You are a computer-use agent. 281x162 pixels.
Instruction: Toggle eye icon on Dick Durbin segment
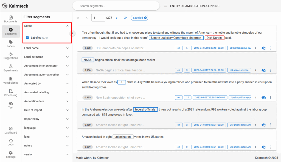(263, 48)
